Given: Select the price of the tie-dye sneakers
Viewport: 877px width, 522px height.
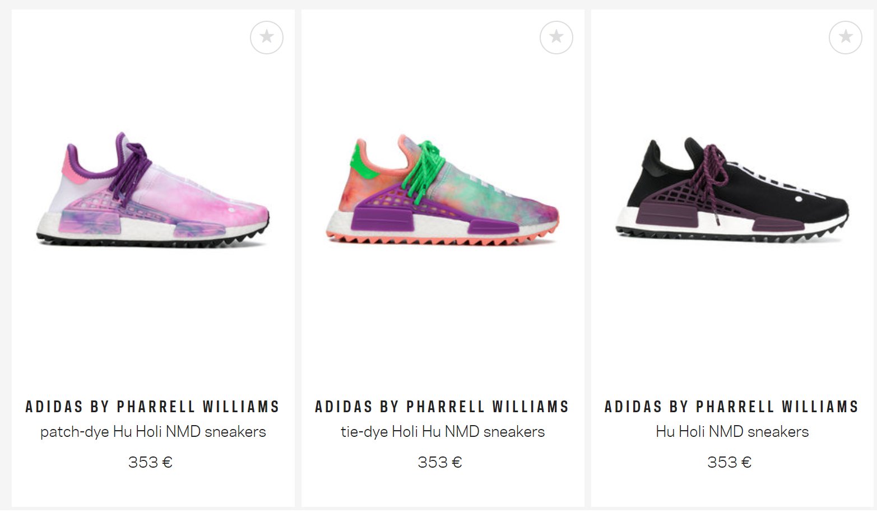Looking at the screenshot, I should click(x=440, y=462).
